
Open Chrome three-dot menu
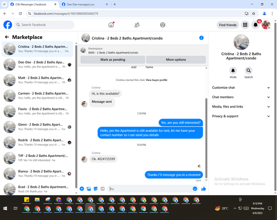272,13
